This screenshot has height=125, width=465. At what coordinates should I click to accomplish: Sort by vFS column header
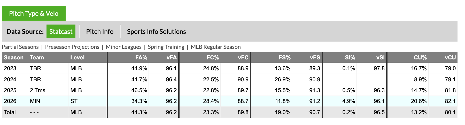(315, 58)
